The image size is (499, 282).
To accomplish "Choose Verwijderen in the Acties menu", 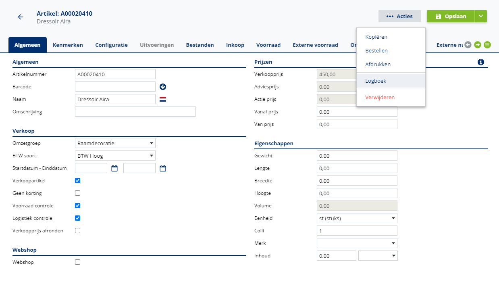I will [380, 97].
